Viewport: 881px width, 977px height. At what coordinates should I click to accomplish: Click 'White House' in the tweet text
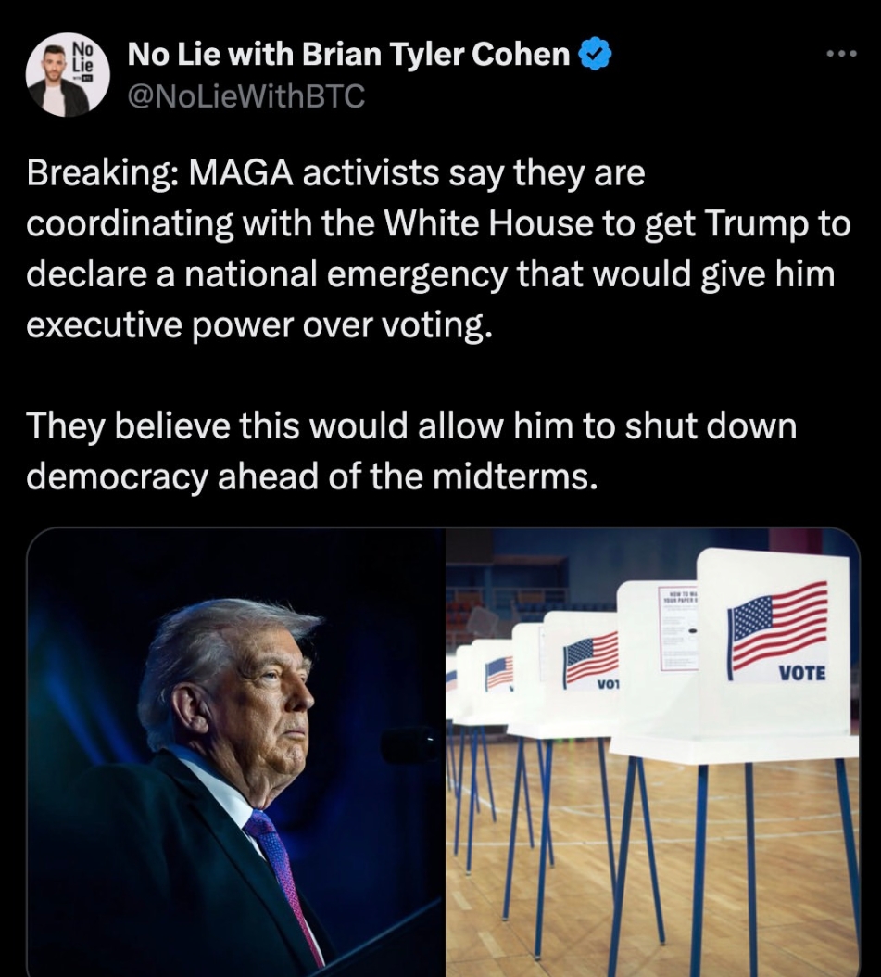coord(487,223)
